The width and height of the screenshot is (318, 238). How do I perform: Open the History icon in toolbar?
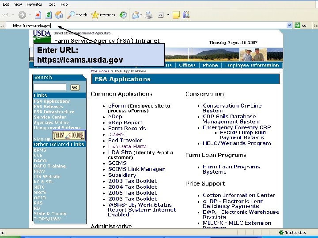123,15
